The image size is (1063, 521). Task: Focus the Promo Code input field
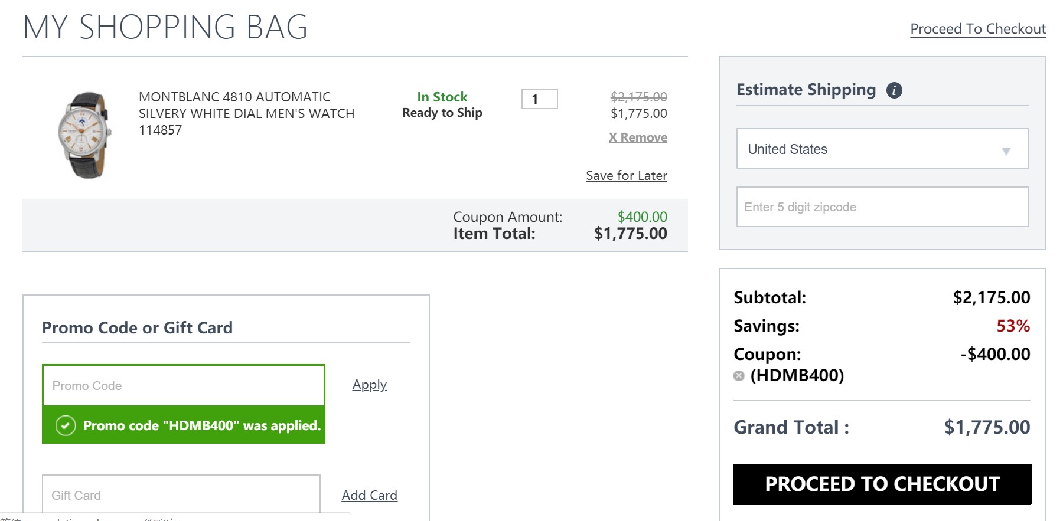tap(184, 385)
